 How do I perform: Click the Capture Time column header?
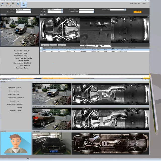[x=97, y=48]
